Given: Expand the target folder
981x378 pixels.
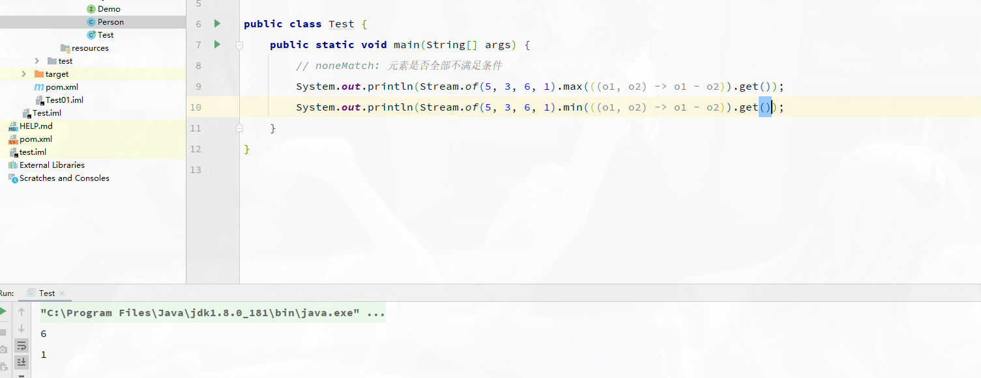Looking at the screenshot, I should point(24,74).
